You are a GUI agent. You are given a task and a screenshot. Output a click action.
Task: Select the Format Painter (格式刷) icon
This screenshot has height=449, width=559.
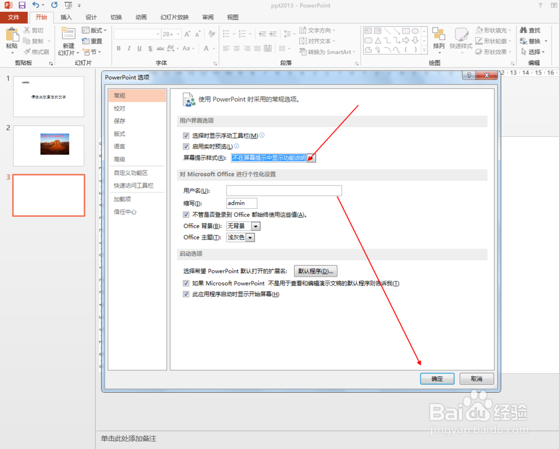click(27, 52)
